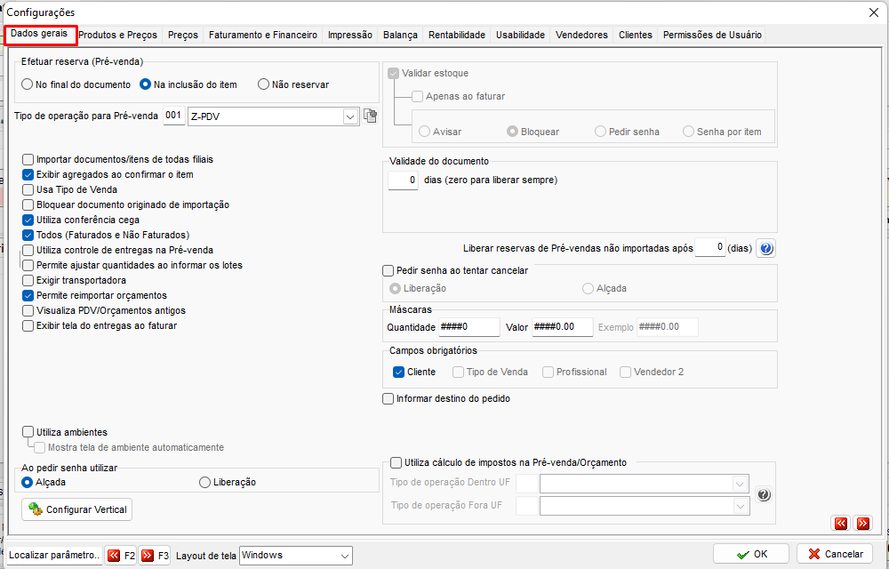Enable Bloquear documento originado de importação
The height and width of the screenshot is (569, 889).
[28, 205]
